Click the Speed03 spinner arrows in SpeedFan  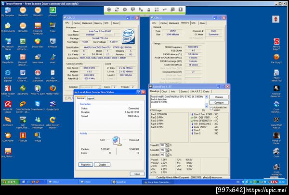click(167, 155)
